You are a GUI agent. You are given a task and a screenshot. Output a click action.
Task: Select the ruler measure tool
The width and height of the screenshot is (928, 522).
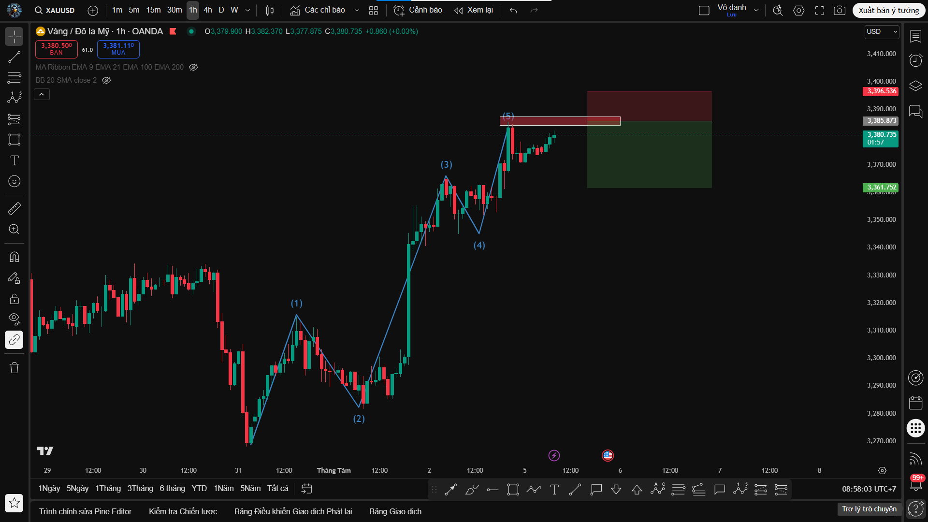14,209
